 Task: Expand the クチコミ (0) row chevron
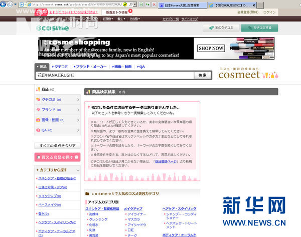point(78,100)
